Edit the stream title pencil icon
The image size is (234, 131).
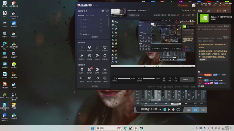click(148, 10)
